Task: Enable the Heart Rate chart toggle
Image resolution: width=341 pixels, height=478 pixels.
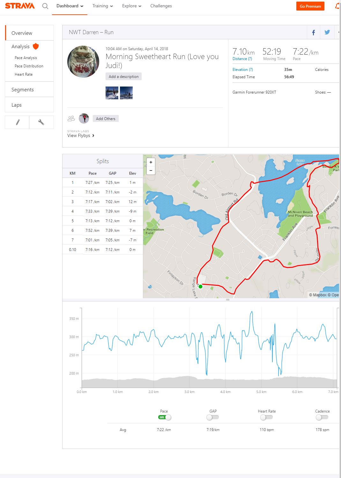Action: pyautogui.click(x=266, y=417)
